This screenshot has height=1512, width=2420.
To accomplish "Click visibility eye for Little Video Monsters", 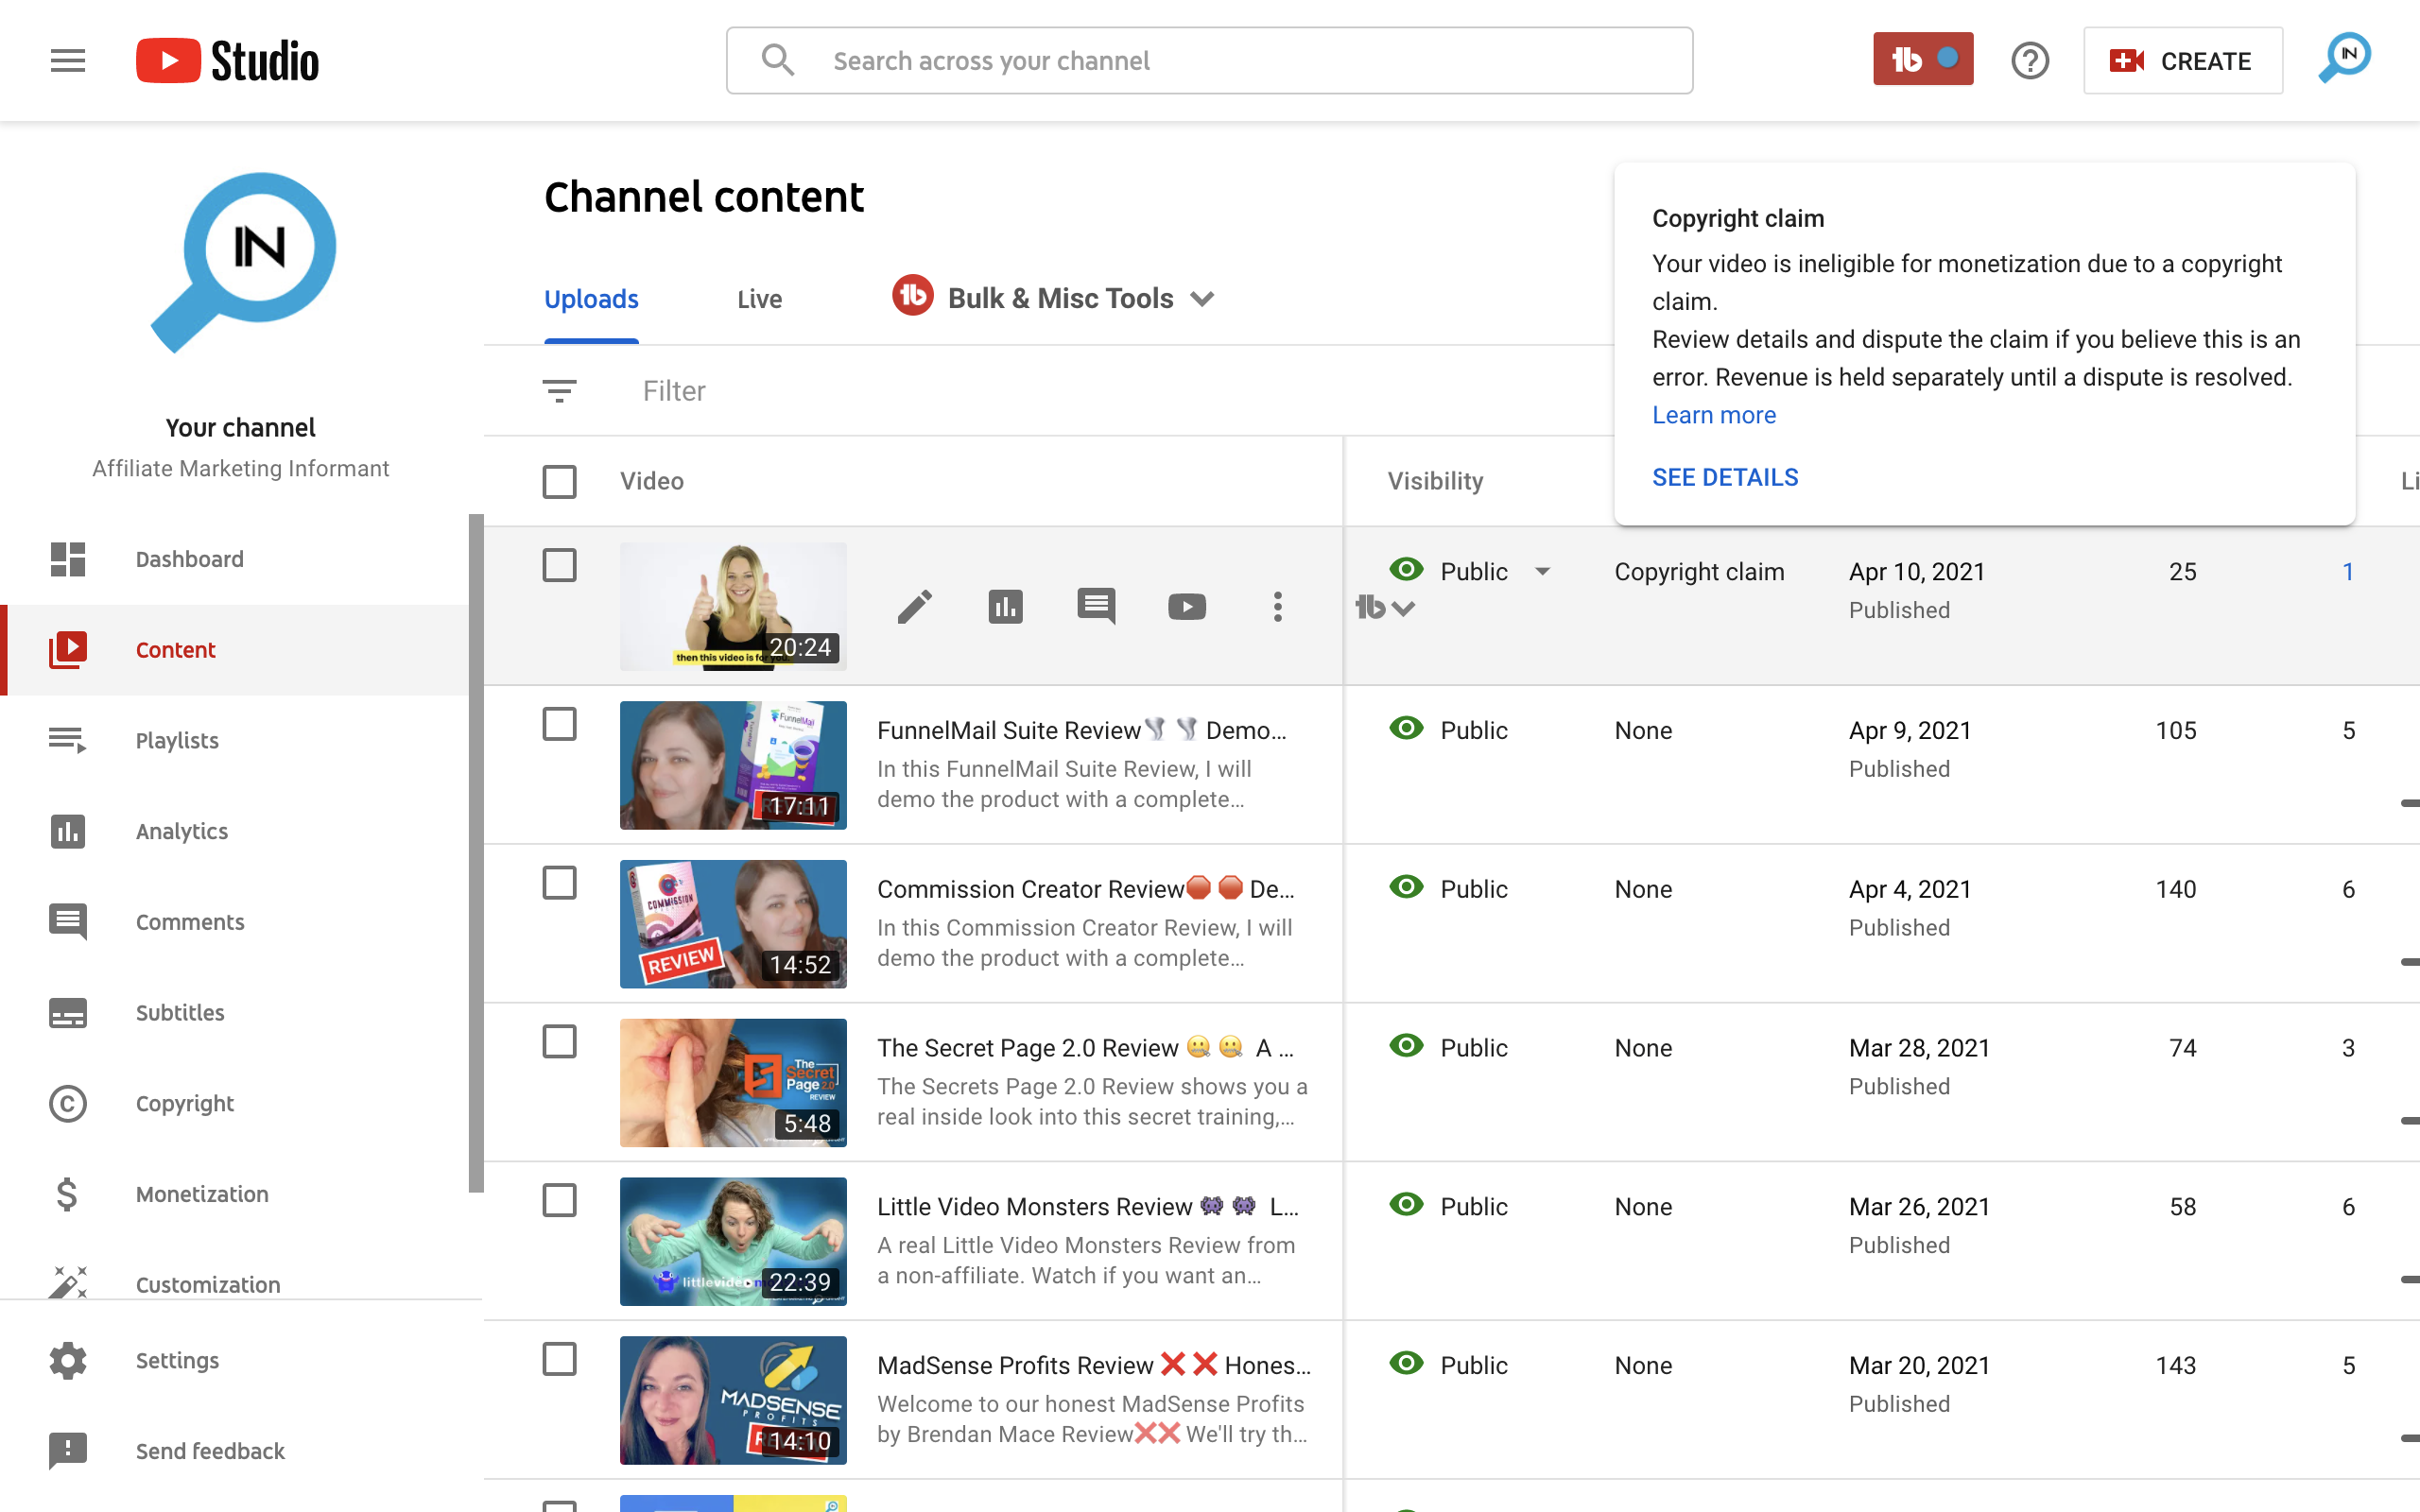I will click(1406, 1205).
